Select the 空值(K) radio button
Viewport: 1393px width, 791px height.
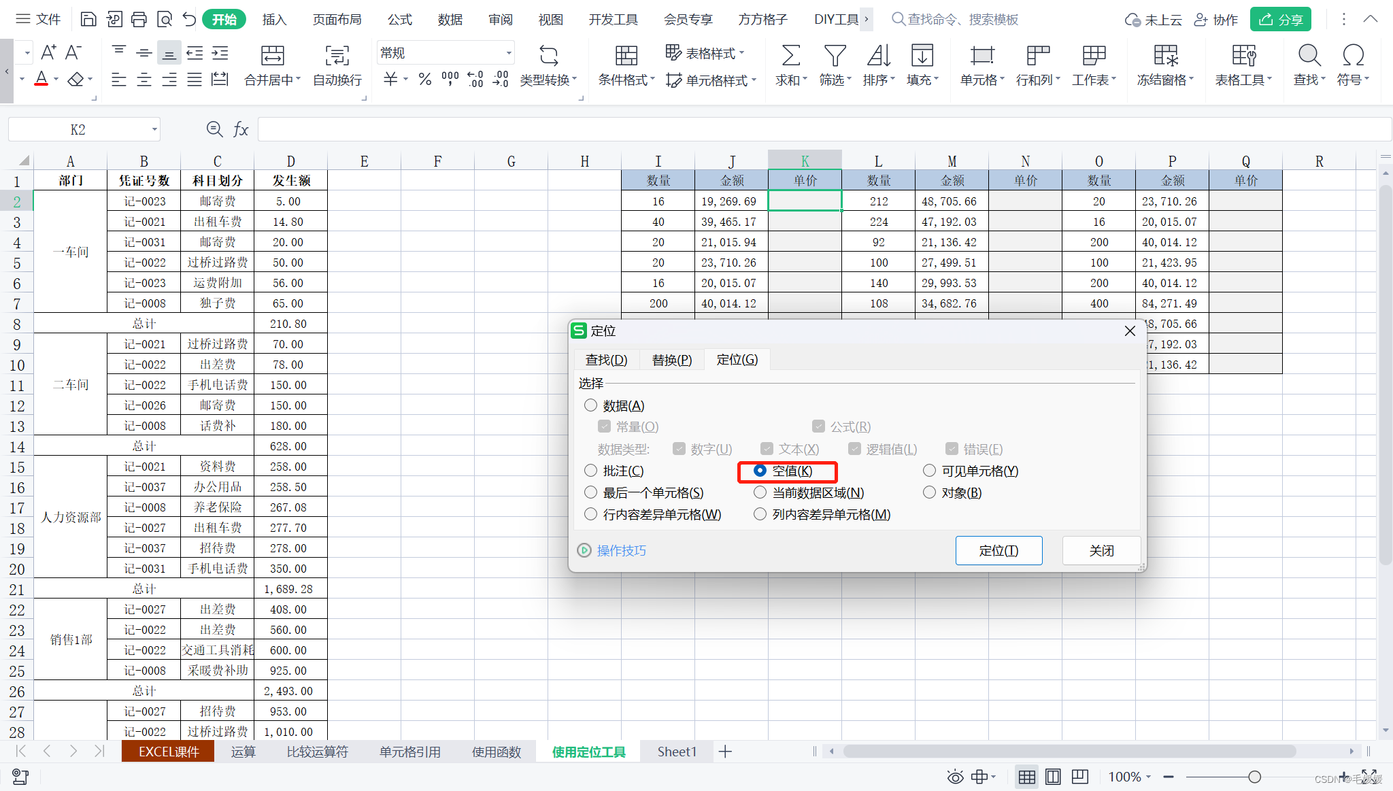(x=760, y=471)
